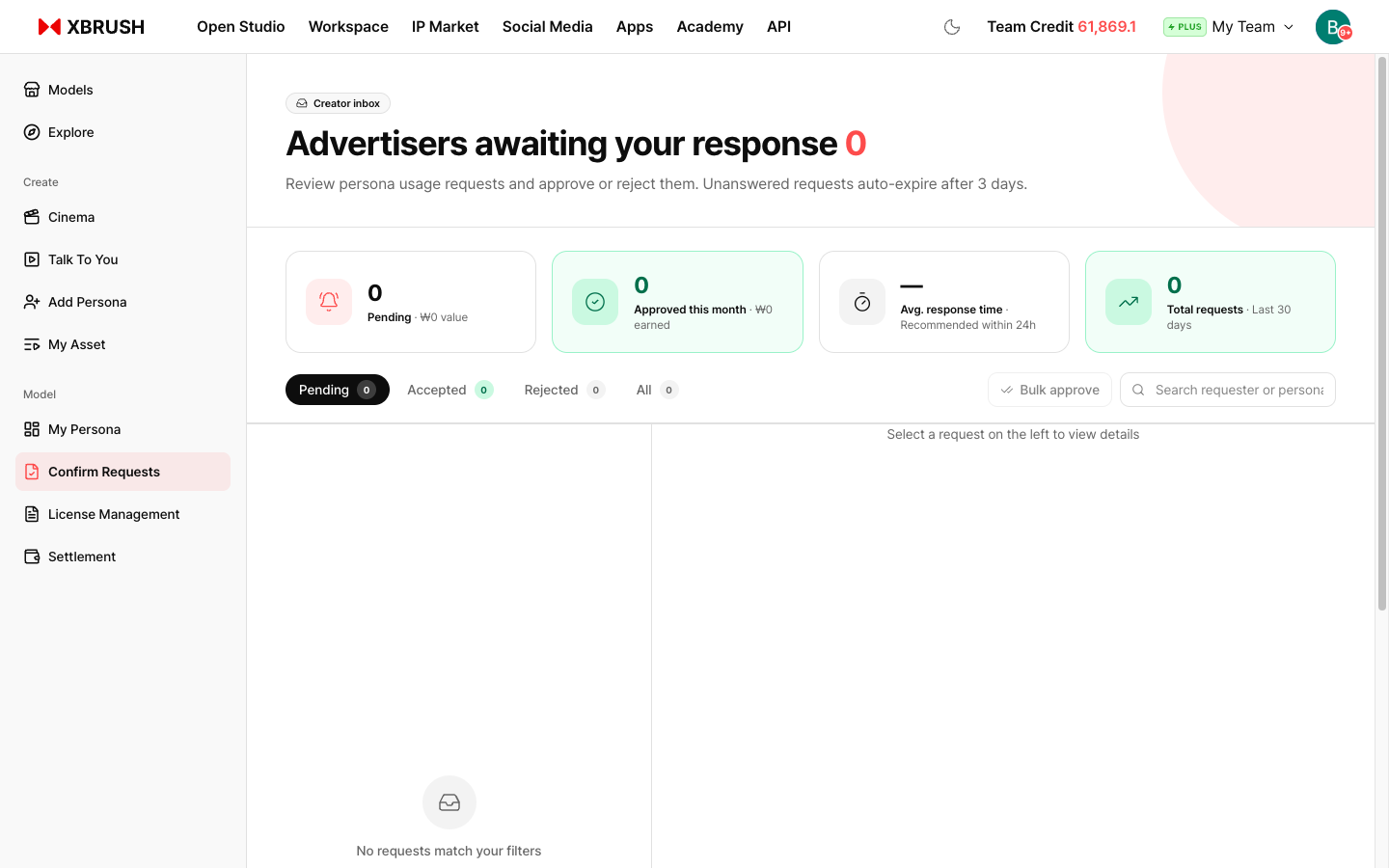The width and height of the screenshot is (1389, 868).
Task: Go to Workspace in the top nav
Action: pyautogui.click(x=348, y=27)
